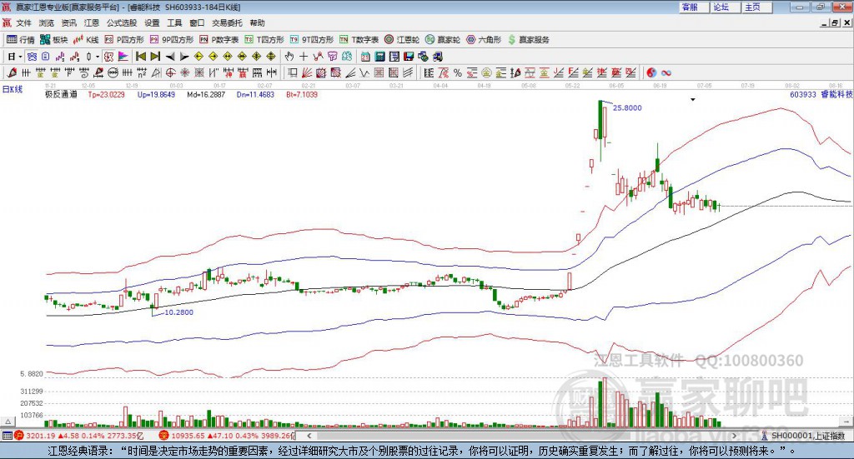Viewport: 854px width, 459px height.
Task: Open the 浏览 menu
Action: [x=47, y=22]
